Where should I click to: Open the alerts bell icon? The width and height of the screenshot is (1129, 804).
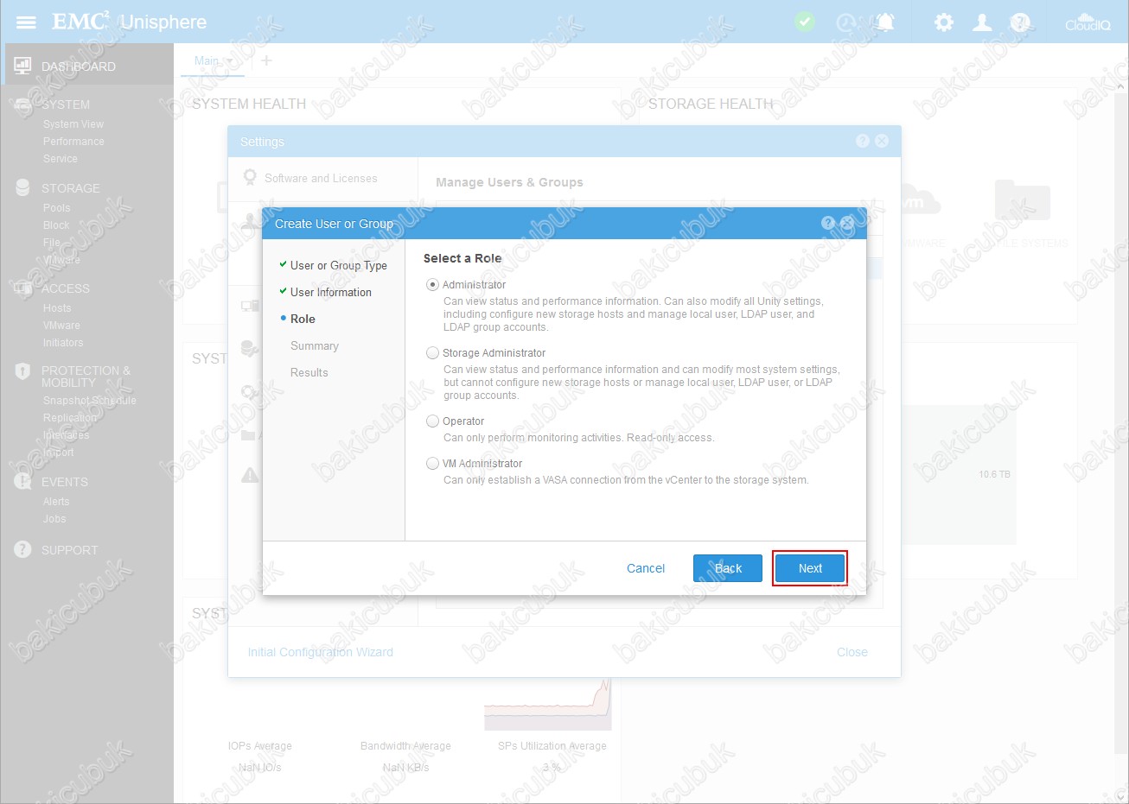point(885,22)
